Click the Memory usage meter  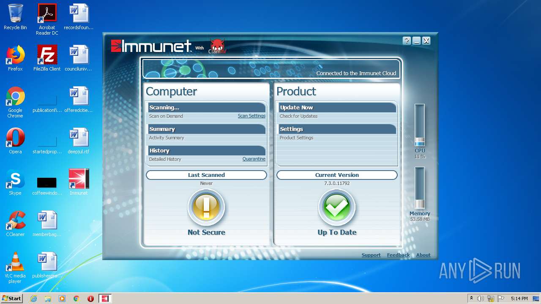(420, 188)
